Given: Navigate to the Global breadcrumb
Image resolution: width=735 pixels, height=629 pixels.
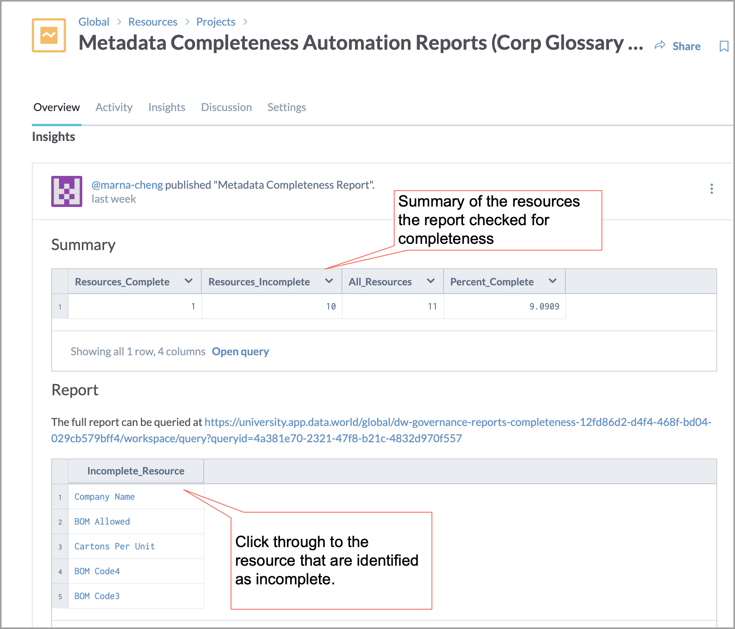Looking at the screenshot, I should [x=94, y=22].
